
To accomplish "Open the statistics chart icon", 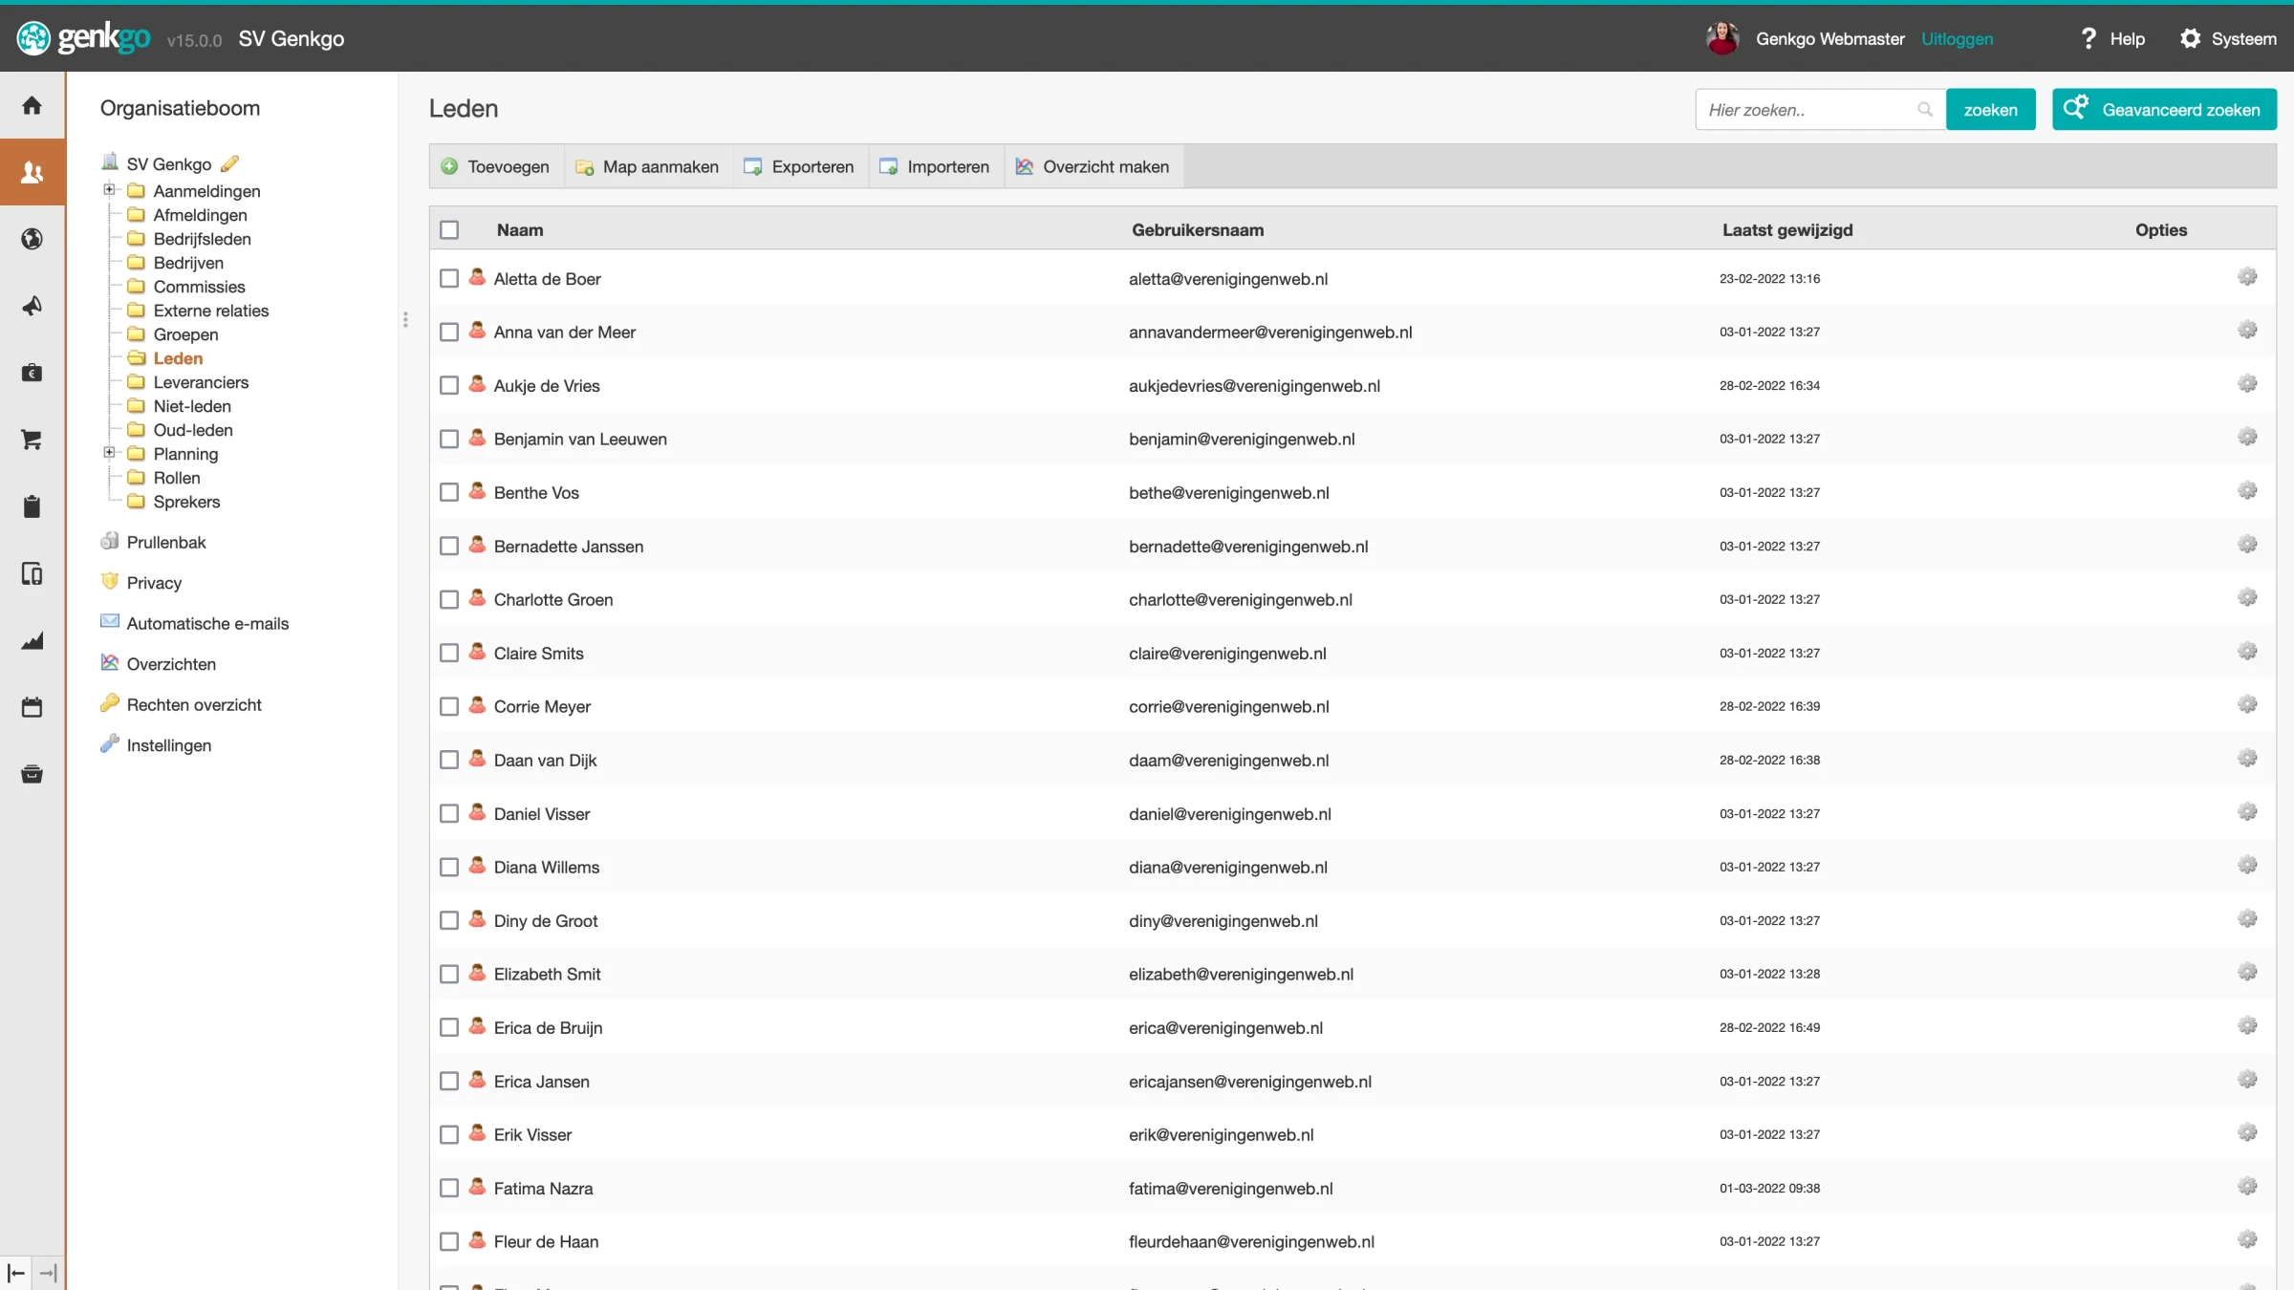I will click(32, 640).
